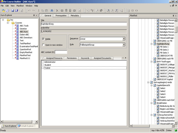This screenshot has width=178, height=133.
Task: Collapse the BWV-Testfragen node
Action: pyautogui.click(x=151, y=62)
